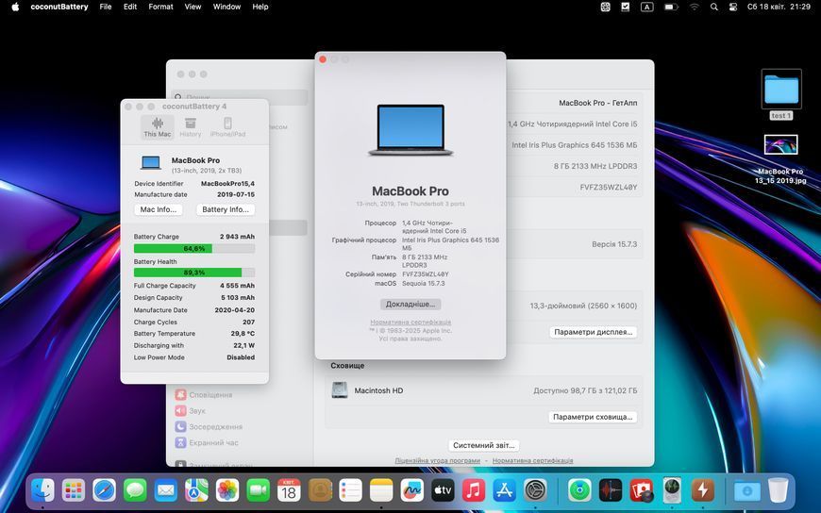Click Параметри дисплея... button
Screen dimensions: 821x513
(x=594, y=332)
